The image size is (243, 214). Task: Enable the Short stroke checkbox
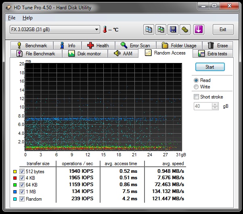[x=197, y=97]
